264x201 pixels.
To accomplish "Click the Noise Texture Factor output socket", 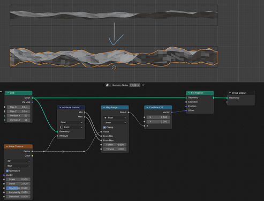I will [x=32, y=151].
